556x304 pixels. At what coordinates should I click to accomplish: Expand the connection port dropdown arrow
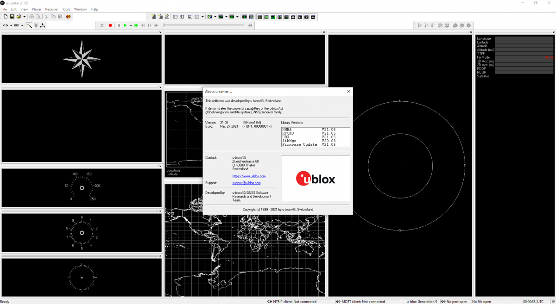coord(11,25)
